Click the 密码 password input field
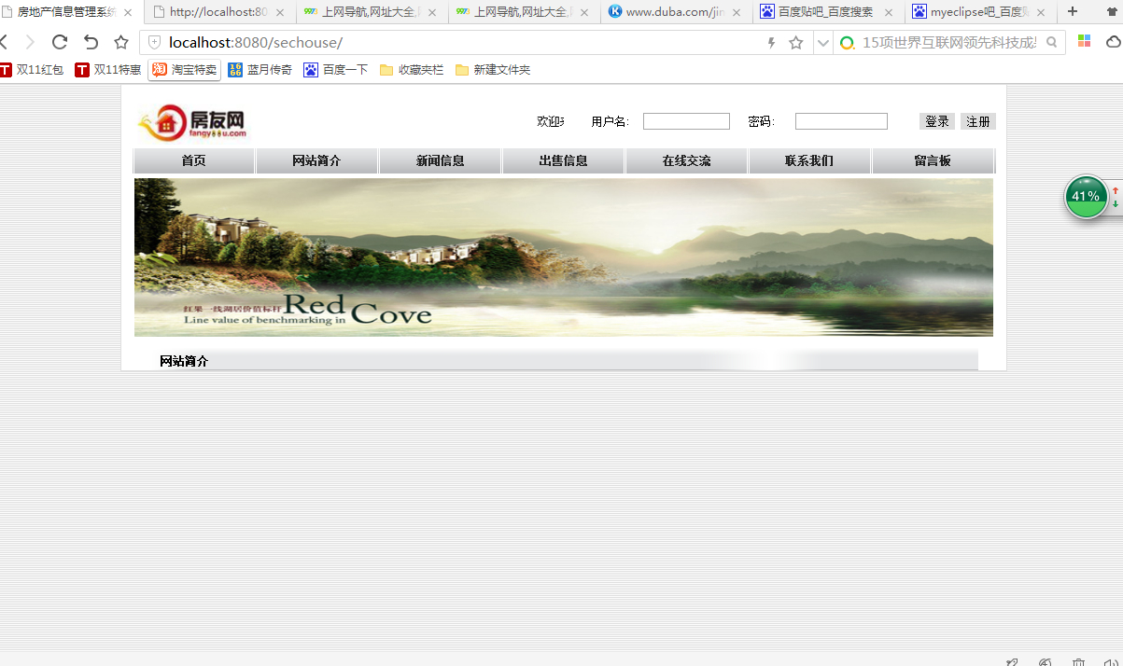Viewport: 1123px width, 666px height. [841, 121]
